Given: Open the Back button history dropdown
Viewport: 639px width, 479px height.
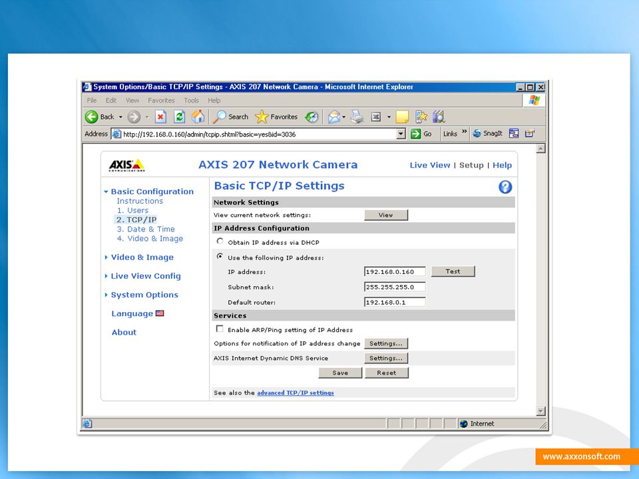Looking at the screenshot, I should 120,117.
